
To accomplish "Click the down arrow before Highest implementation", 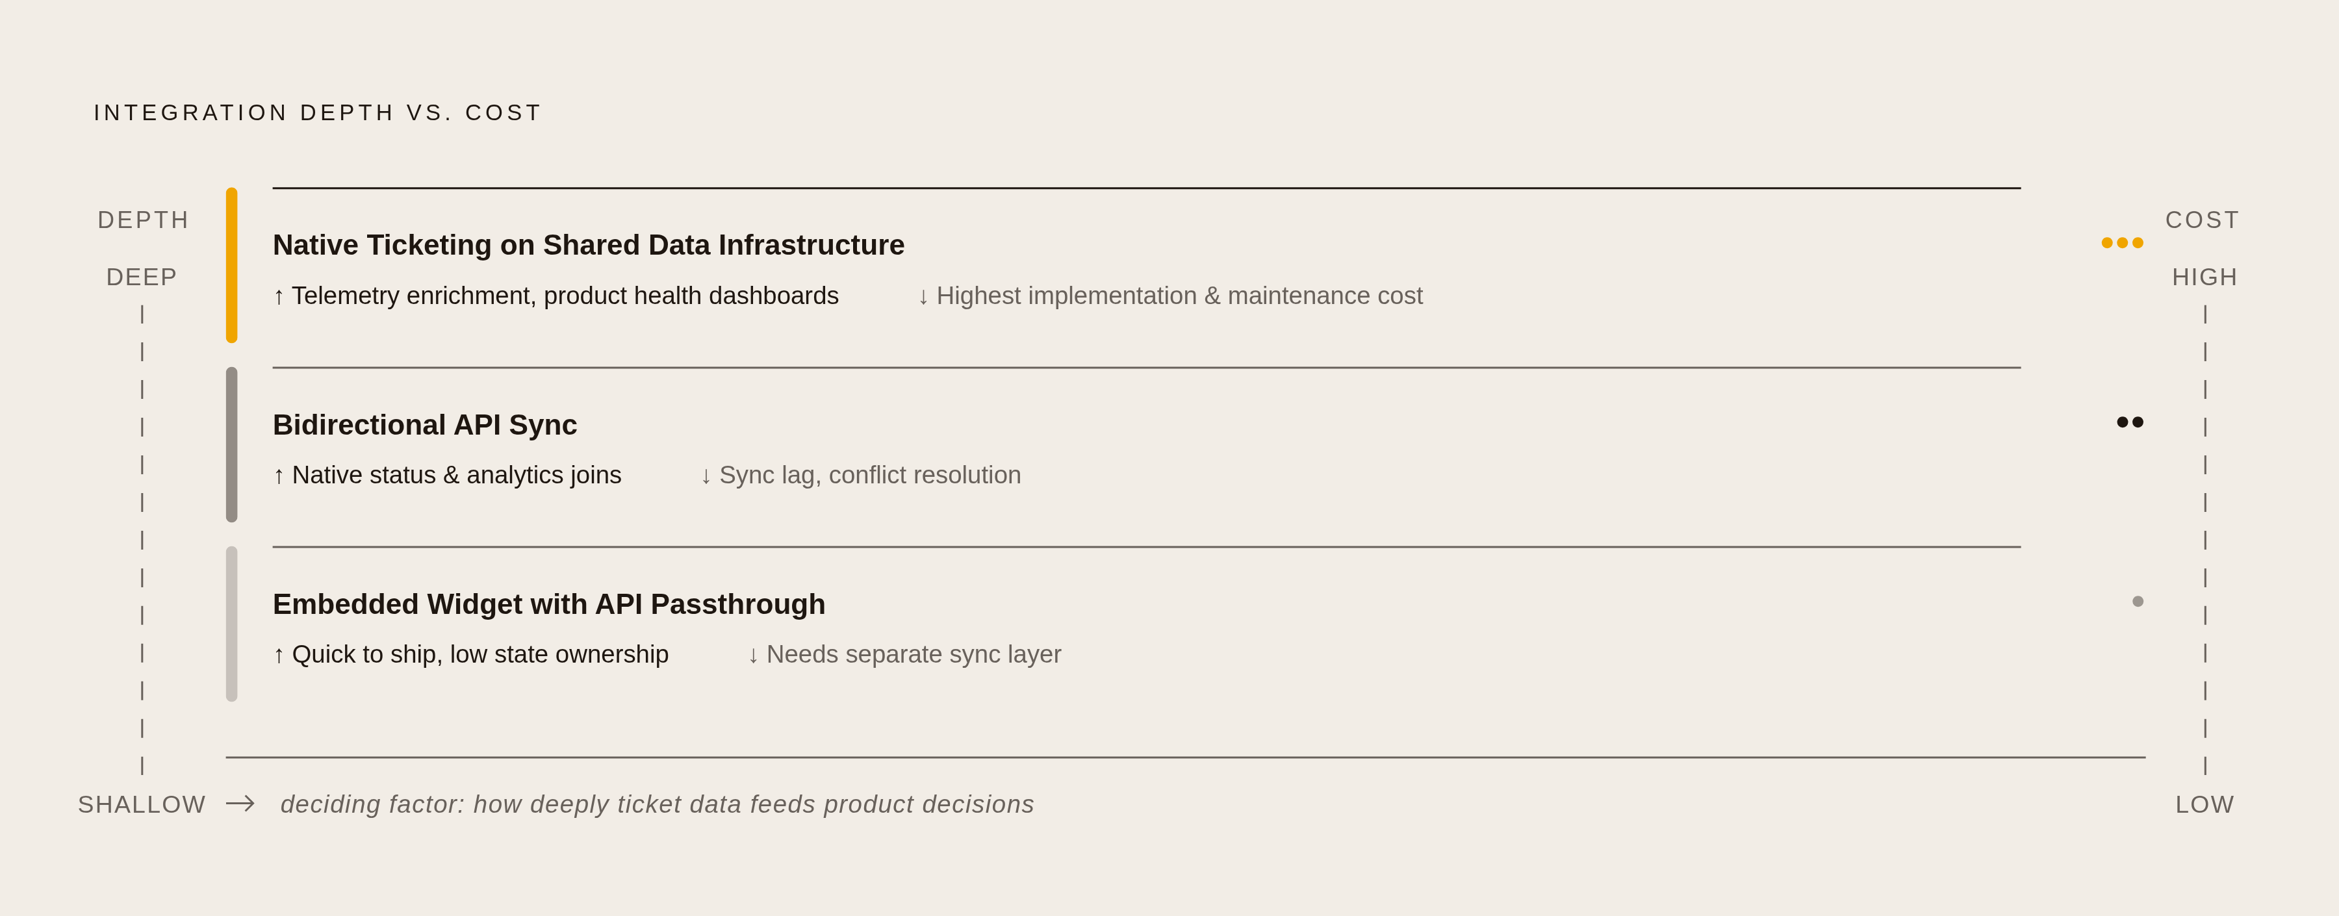I will pos(923,297).
